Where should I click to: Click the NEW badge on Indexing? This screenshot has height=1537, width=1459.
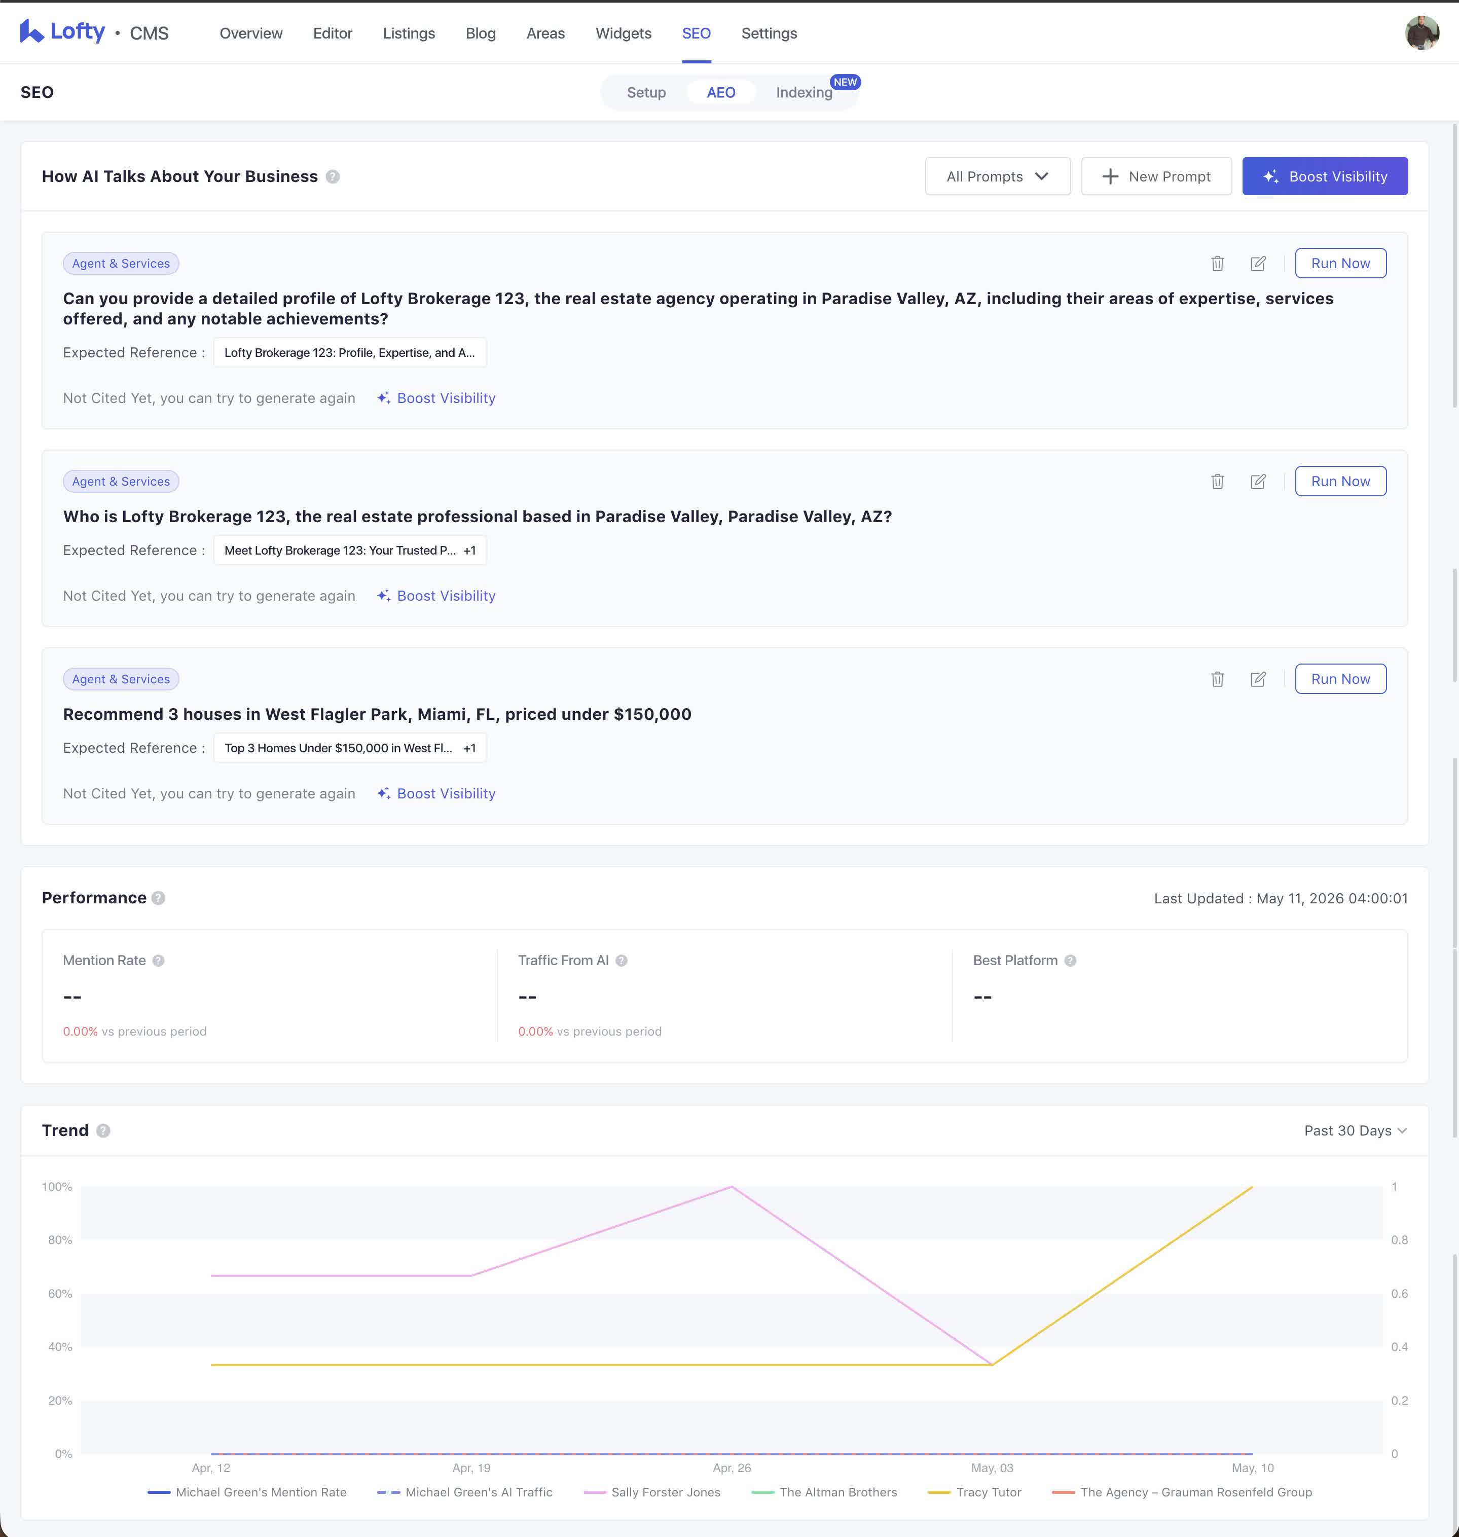[x=846, y=83]
